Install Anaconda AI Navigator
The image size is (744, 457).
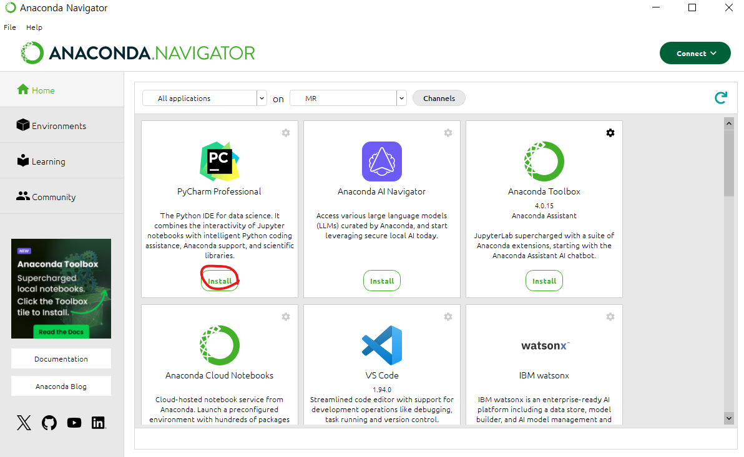tap(382, 281)
